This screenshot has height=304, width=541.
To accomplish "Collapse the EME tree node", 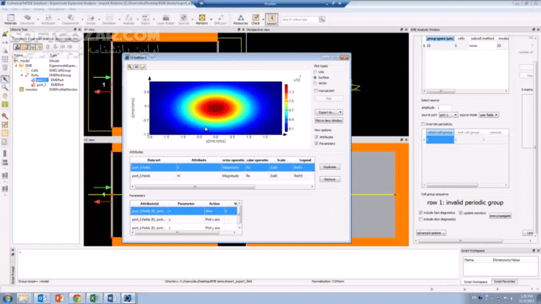I will point(16,66).
